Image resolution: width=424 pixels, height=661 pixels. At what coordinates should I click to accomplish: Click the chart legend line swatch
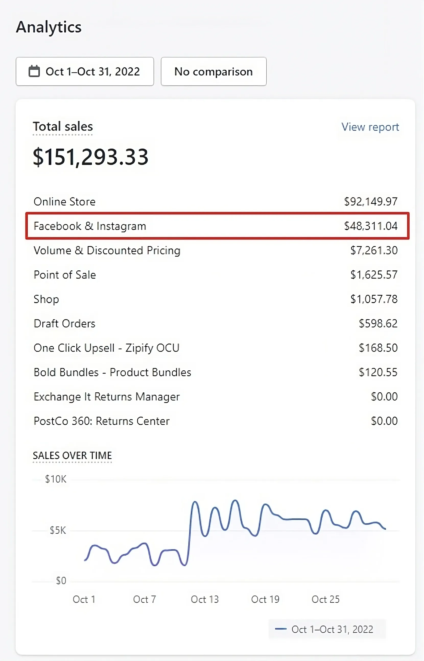tap(281, 629)
